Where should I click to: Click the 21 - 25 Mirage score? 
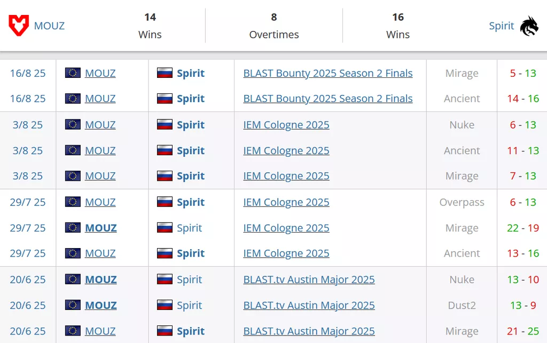coord(523,331)
